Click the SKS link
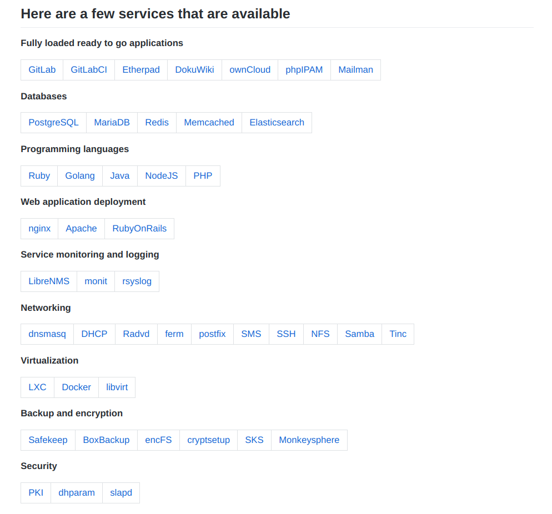Screen dimensions: 552x514 [x=254, y=440]
